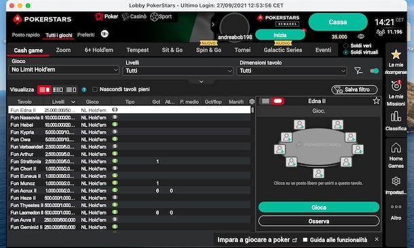Click the Gioca button
Screen dimensions: 414x248
(319, 207)
